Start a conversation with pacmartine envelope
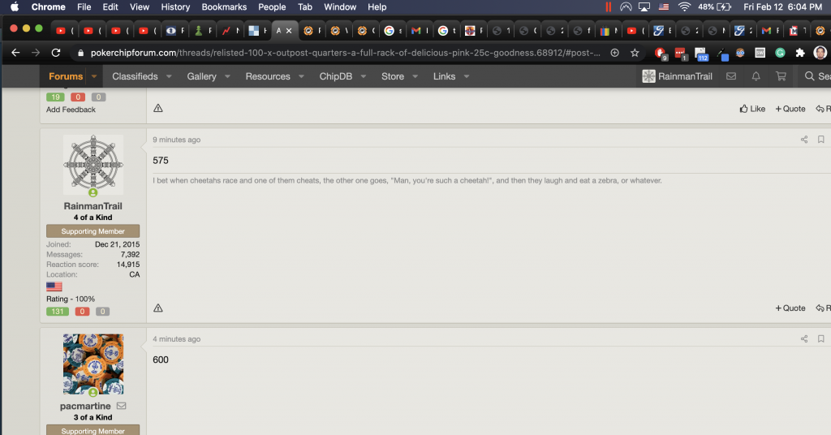Viewport: 831px width, 435px height. 122,406
